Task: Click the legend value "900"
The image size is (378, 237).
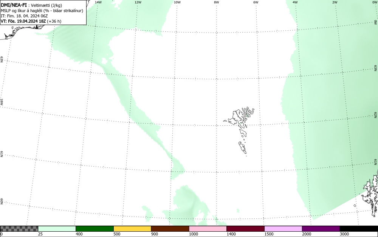Action: tap(155, 234)
